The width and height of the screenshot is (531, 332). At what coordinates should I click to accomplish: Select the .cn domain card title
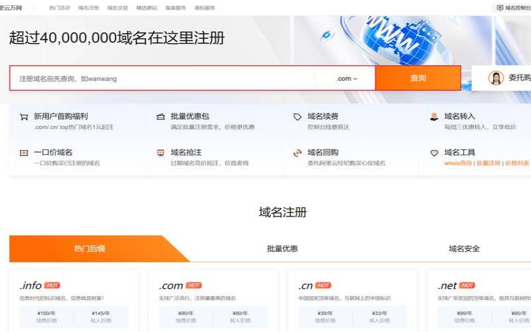point(305,286)
